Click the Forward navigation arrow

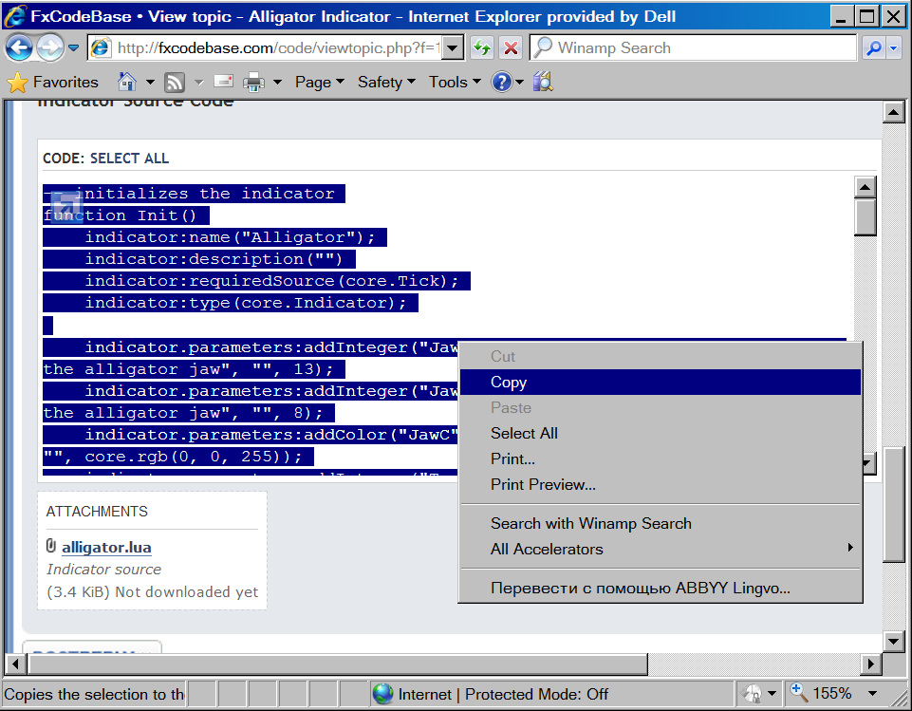[50, 47]
